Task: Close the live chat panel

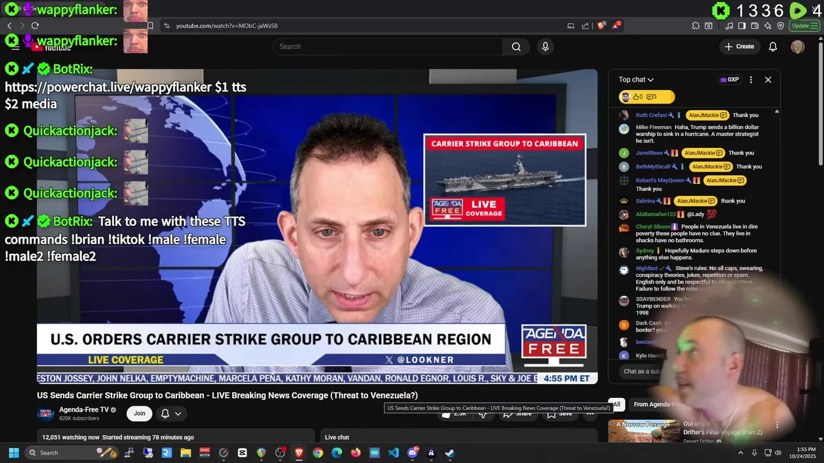Action: coord(768,80)
